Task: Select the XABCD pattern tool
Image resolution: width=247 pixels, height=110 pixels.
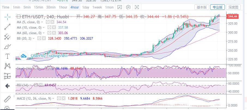Action: (x=7, y=66)
